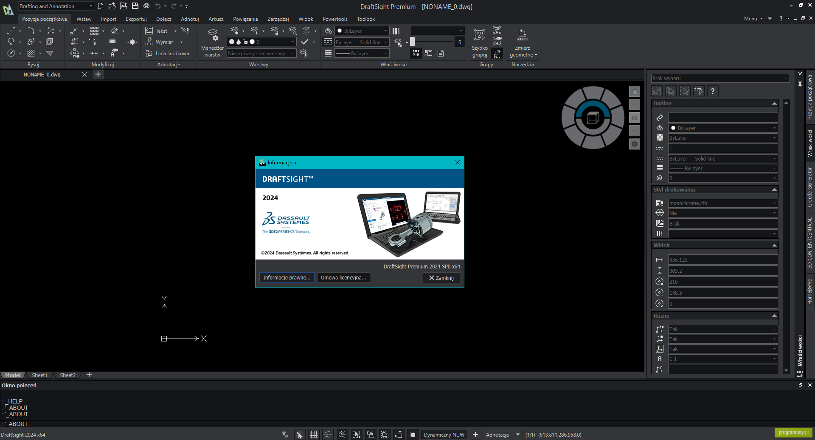This screenshot has width=815, height=440.
Task: Open the Wstaw ribbon tab
Action: click(x=84, y=19)
